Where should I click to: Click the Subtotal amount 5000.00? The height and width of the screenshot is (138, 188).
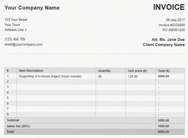click(163, 120)
